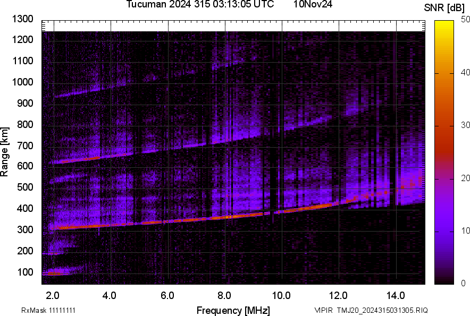Click the 'TMJ20_2024315031305.RIQ' file name

pyautogui.click(x=382, y=310)
